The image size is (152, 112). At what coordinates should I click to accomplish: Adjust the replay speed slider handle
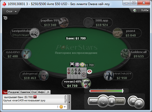(x=123, y=91)
